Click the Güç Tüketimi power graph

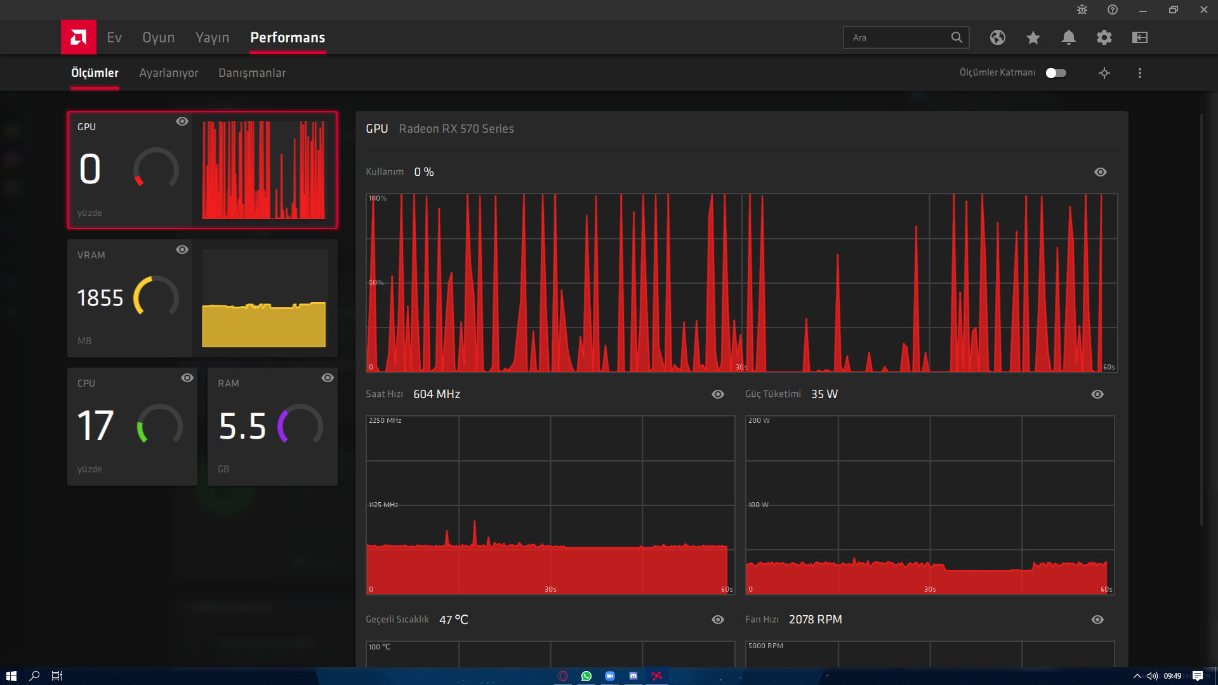pos(930,505)
